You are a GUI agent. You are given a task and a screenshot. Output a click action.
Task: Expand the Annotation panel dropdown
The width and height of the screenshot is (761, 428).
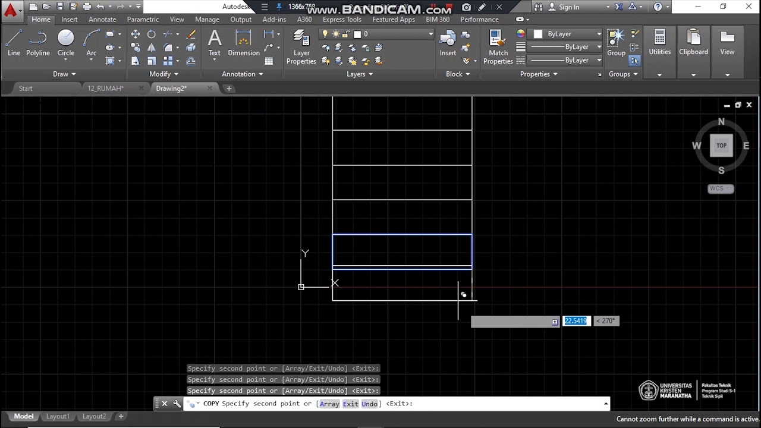click(242, 74)
